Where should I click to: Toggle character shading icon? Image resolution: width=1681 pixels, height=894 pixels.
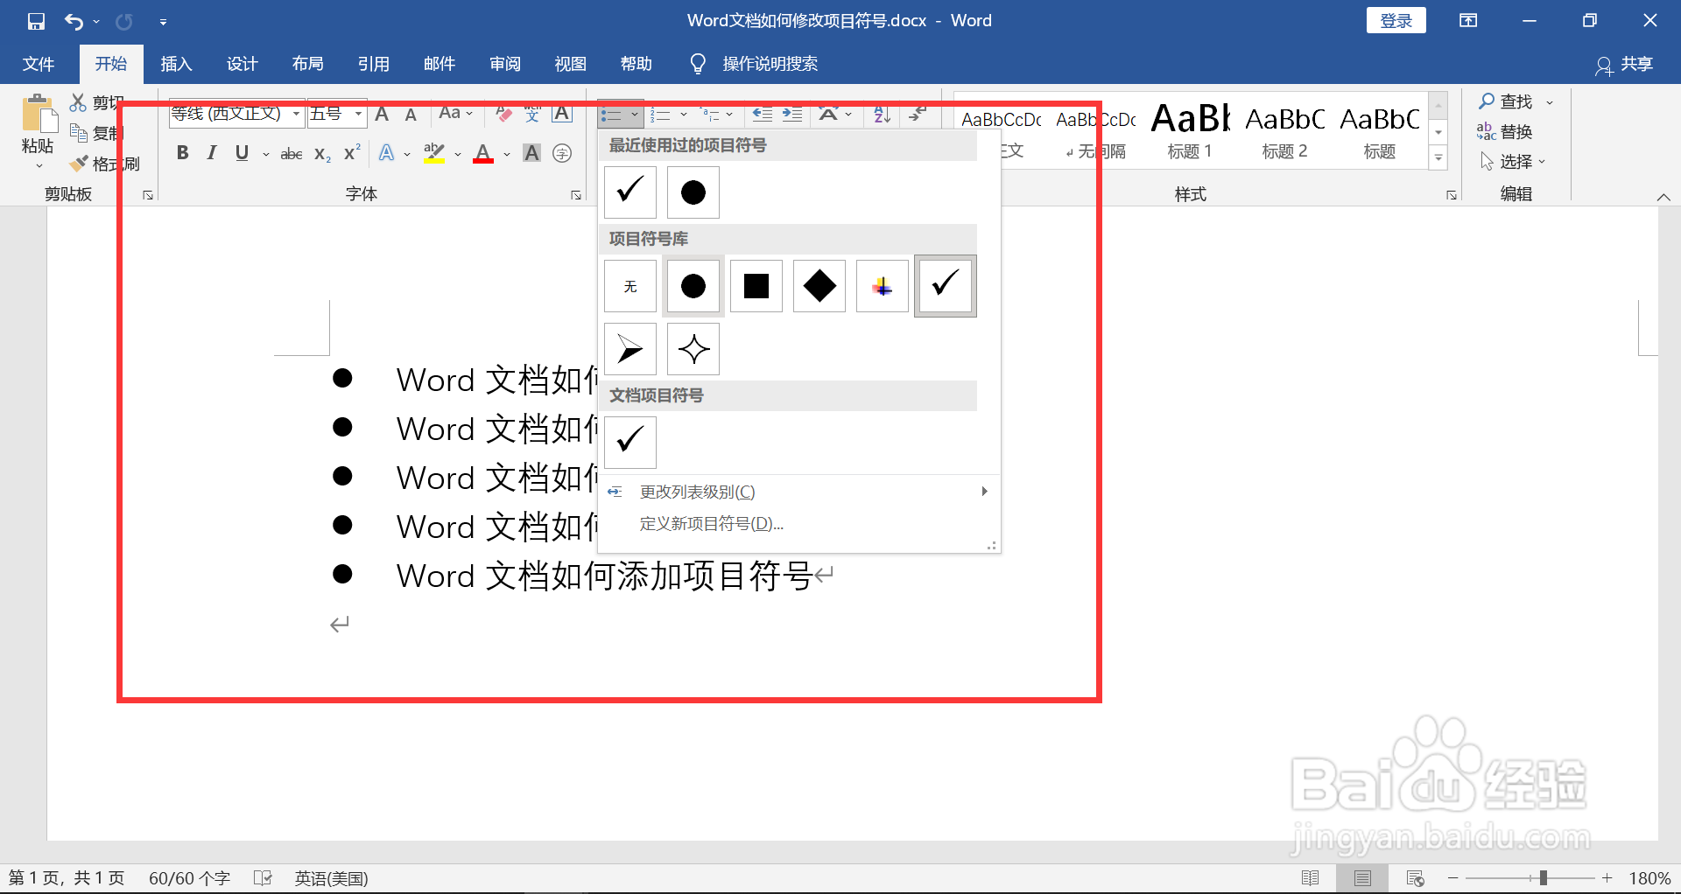(531, 153)
